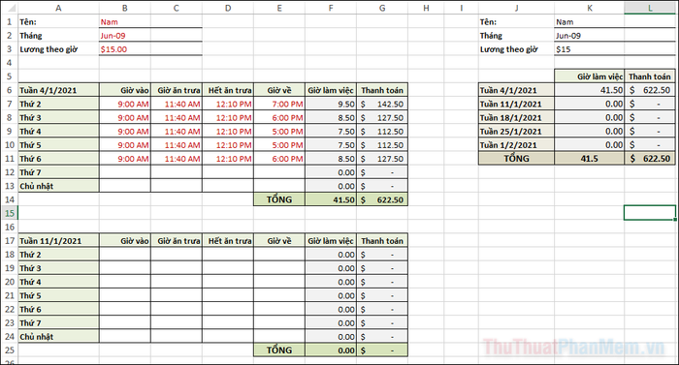Click the 6:00 PM cell in the Thứ 6 row
Image resolution: width=679 pixels, height=365 pixels.
tap(279, 159)
